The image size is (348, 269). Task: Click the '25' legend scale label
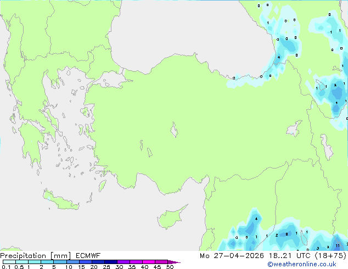pos(106,267)
